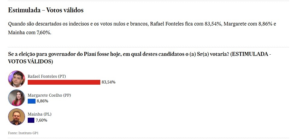Click the Margarete Coelho (PP) label

(49, 95)
